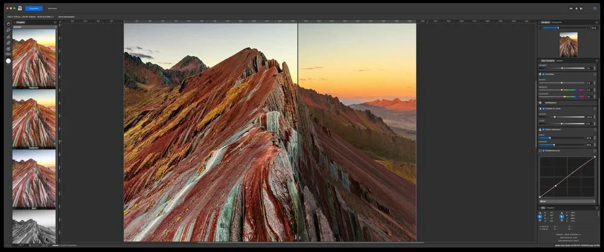Switch to the Navigator tab
604x252 pixels.
click(x=545, y=22)
